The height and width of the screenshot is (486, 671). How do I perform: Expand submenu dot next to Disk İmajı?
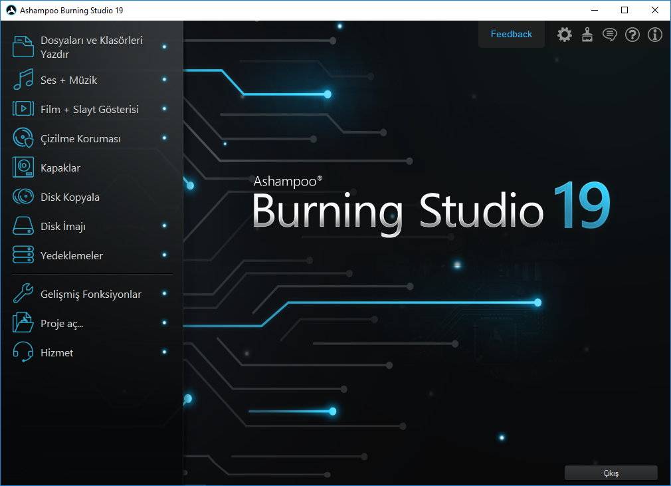164,226
